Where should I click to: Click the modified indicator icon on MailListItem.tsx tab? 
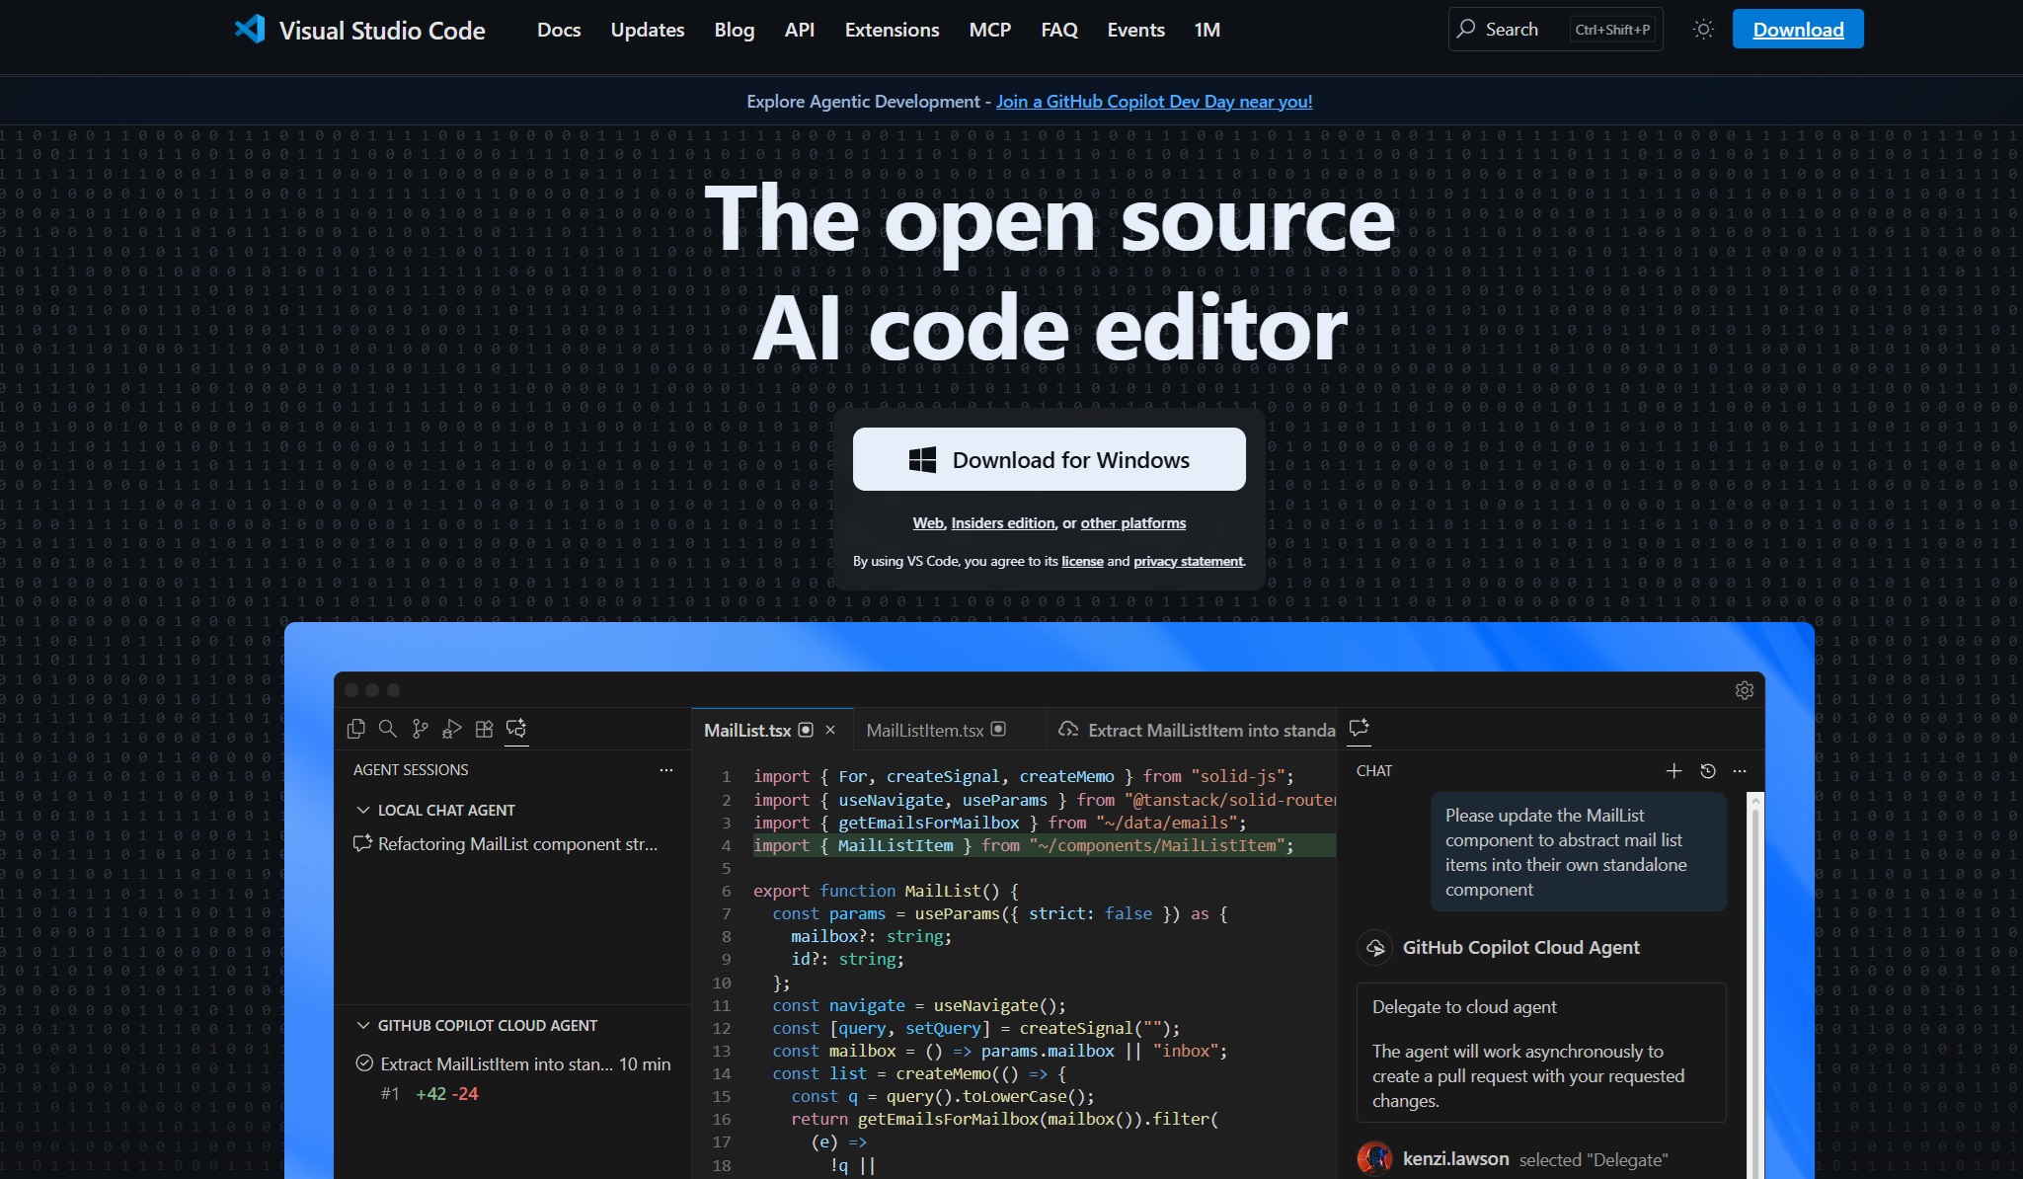tap(998, 730)
